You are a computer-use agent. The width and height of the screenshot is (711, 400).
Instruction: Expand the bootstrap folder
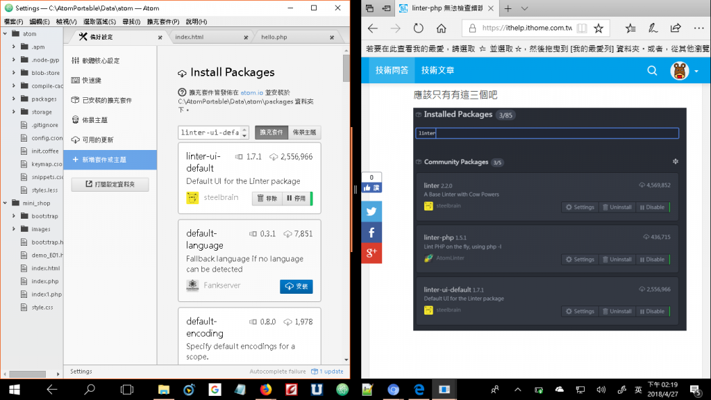coord(14,216)
